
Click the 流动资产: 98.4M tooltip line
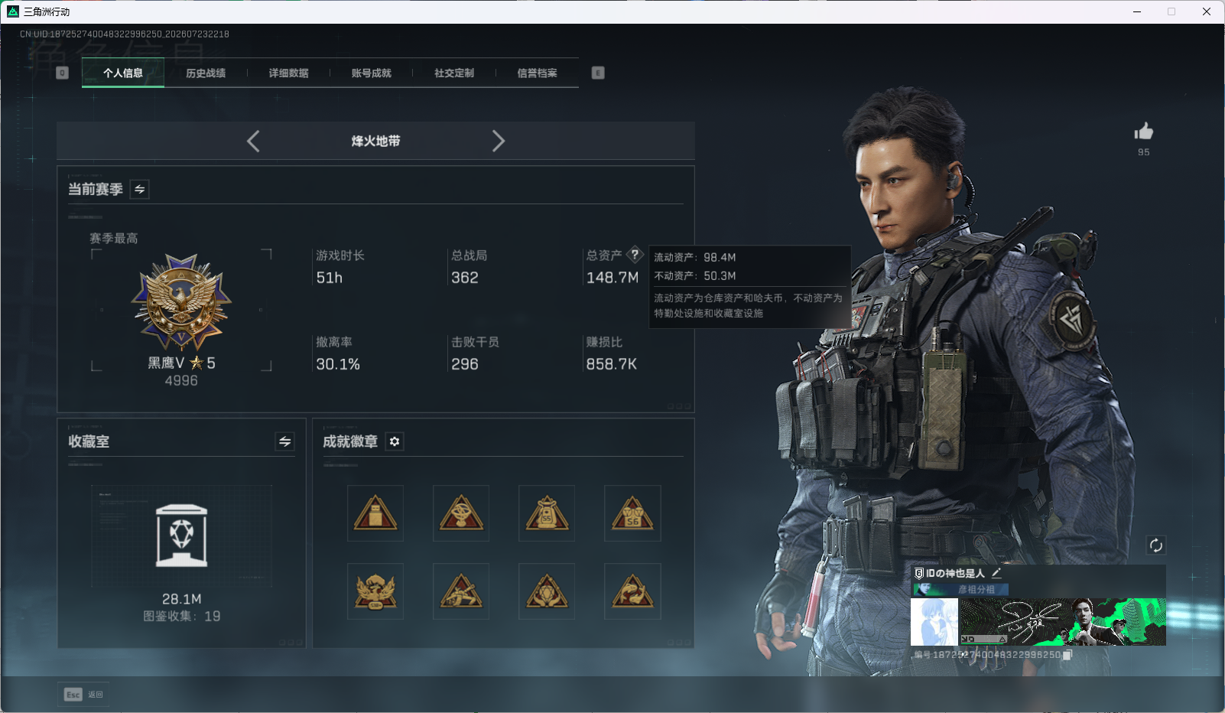pos(695,258)
